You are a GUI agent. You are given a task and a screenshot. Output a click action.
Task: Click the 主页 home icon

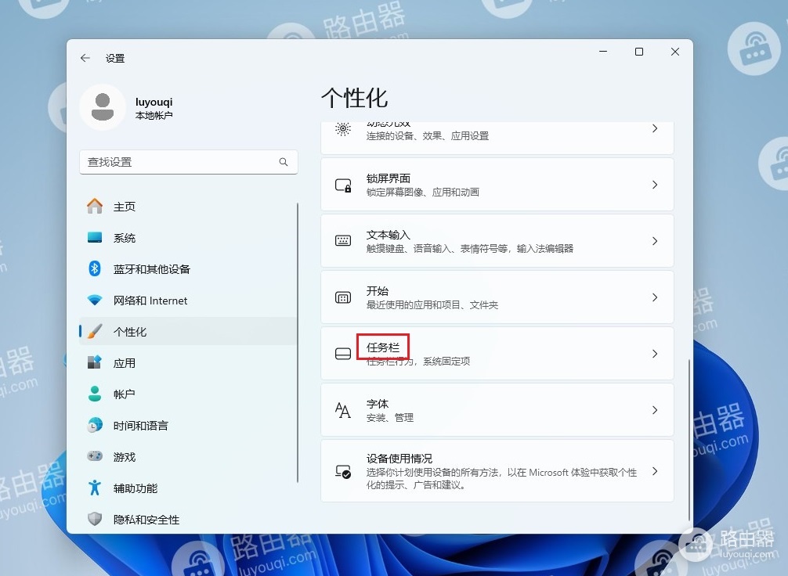[95, 207]
